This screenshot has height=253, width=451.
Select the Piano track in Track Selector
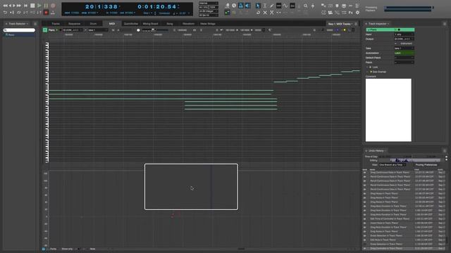[x=19, y=35]
